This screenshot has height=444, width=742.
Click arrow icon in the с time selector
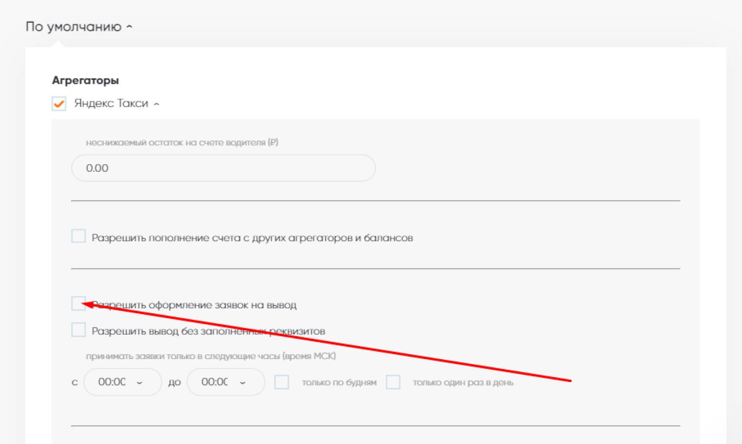coord(140,383)
